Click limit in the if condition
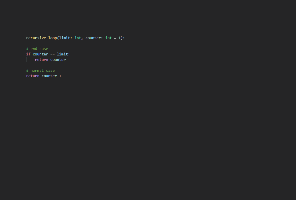Screen dimensions: 296x200 click(62, 54)
